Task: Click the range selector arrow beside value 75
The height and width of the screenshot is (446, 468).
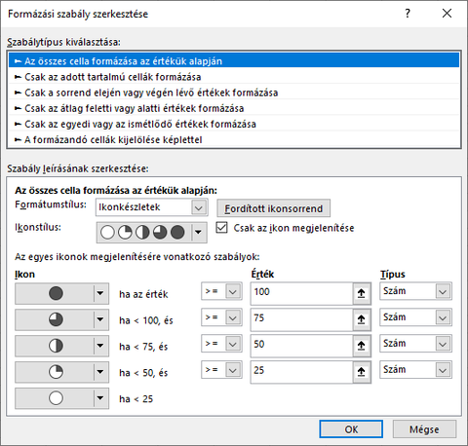Action: point(362,319)
